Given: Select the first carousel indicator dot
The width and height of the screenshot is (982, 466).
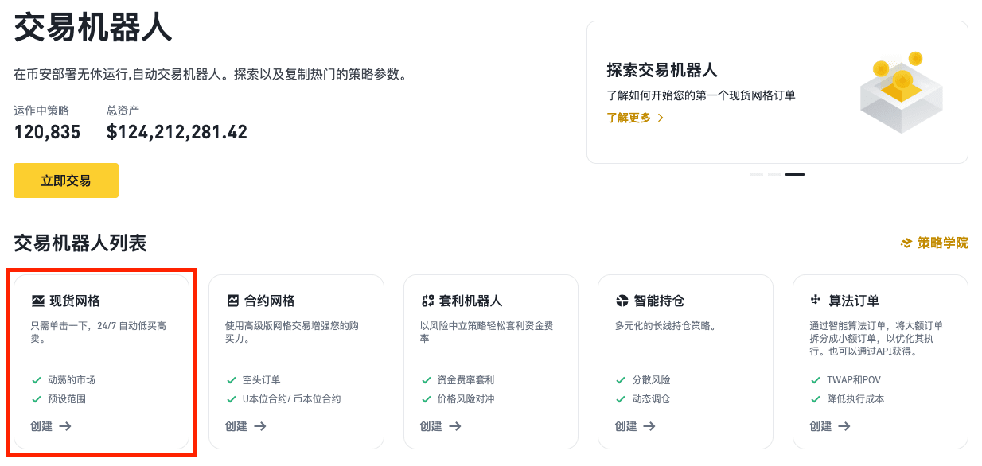Looking at the screenshot, I should pyautogui.click(x=757, y=174).
